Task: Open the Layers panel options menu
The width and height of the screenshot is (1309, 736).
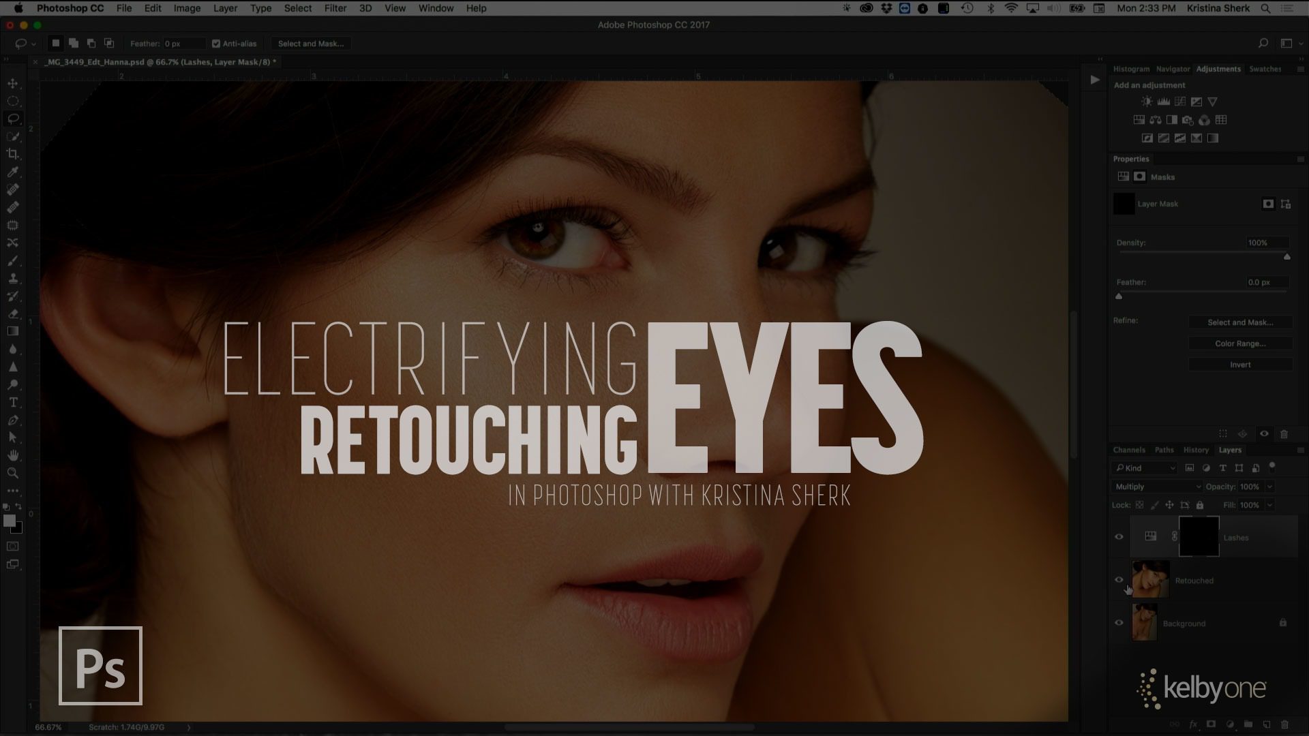Action: click(1300, 450)
